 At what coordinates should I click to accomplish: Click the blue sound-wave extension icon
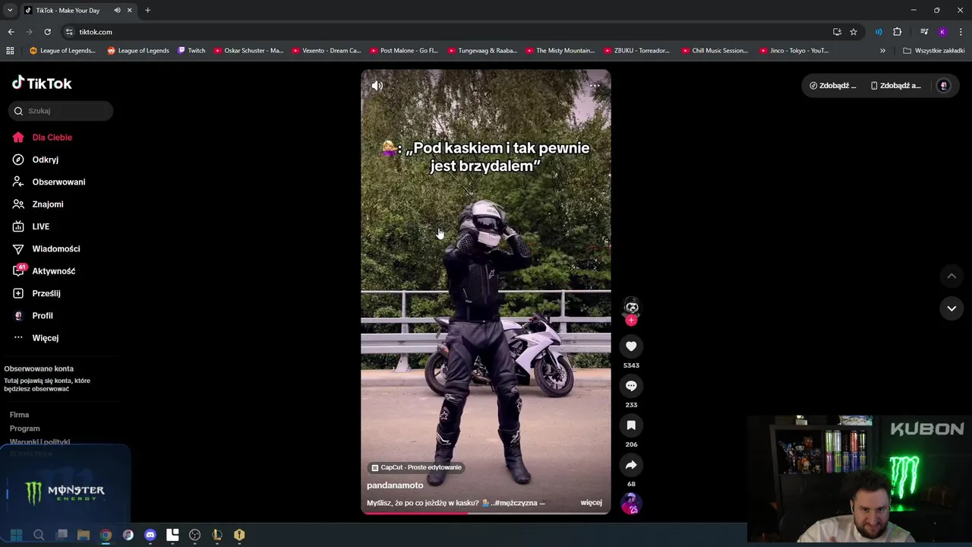coord(879,32)
